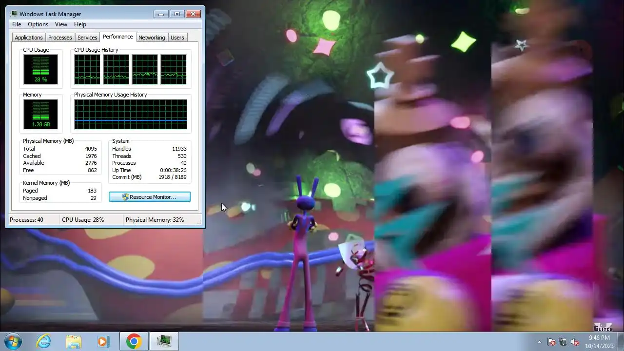This screenshot has width=624, height=351.
Task: Click the Physical Memory (MB) heading
Action: click(x=48, y=141)
